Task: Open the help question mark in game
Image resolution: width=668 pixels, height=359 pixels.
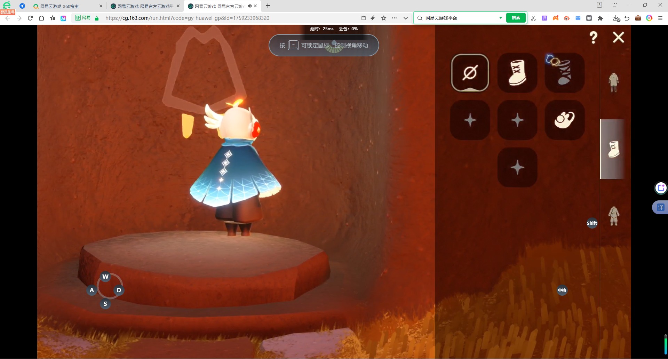Action: 594,37
